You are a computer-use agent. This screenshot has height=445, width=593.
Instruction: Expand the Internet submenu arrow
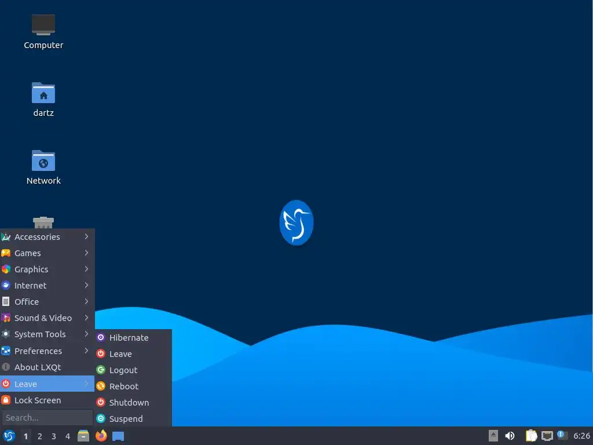[86, 285]
